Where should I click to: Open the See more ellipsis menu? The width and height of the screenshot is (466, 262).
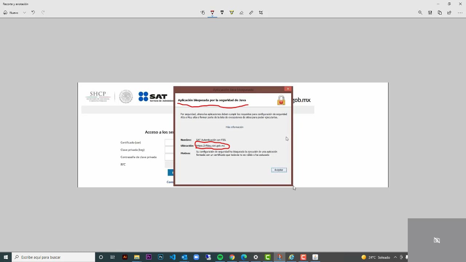click(x=460, y=12)
